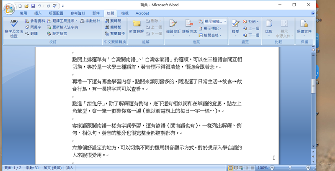Open the 同義字 thesaurus
Image resolution: width=335 pixels, height=171 pixels.
click(33, 27)
